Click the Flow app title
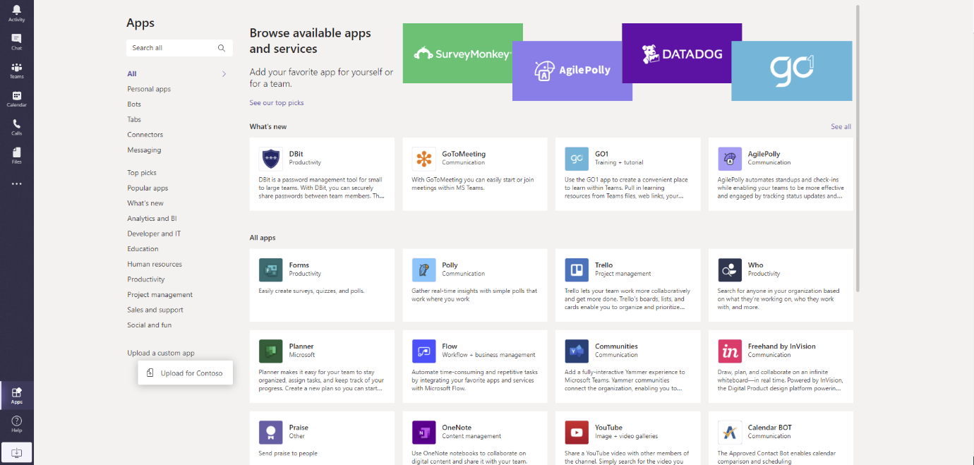Screen dimensions: 974x465 450,346
